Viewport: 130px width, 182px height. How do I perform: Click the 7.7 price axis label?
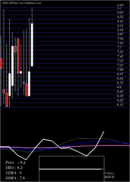pyautogui.click(x=119, y=48)
